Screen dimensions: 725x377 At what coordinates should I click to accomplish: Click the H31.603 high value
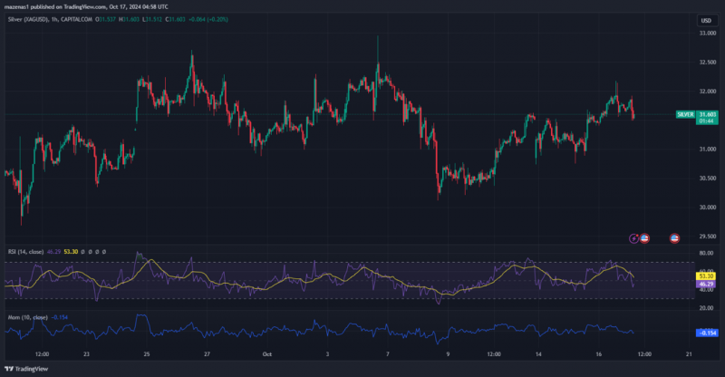click(129, 19)
